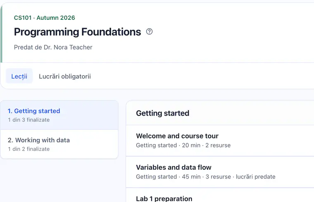Click the Getting started section heading
The image size is (314, 202).
[x=163, y=113]
